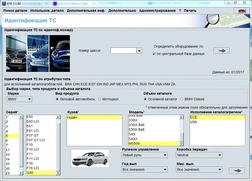
Task: Select 530iX B46 model entry
Action: coord(154,125)
